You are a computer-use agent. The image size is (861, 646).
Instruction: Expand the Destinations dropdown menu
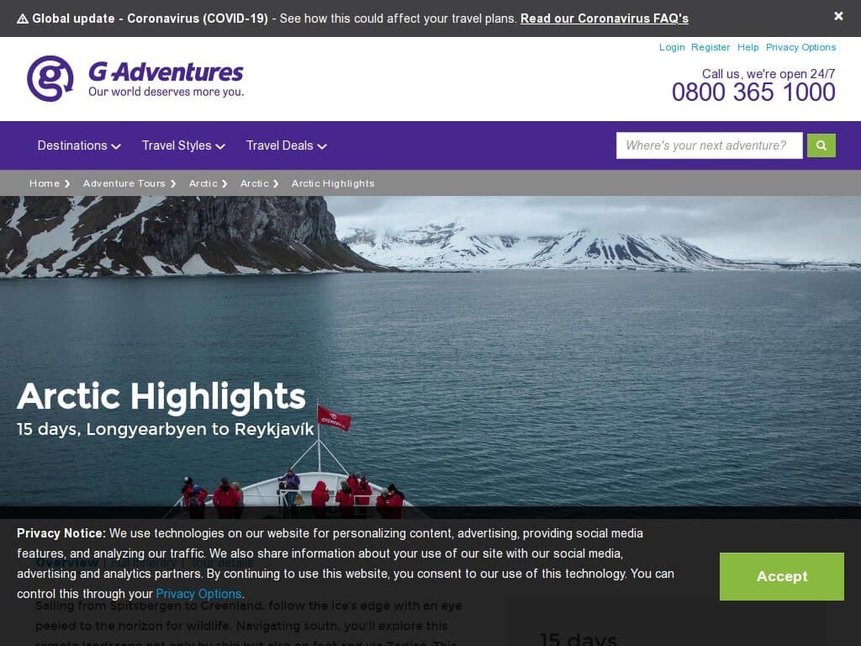click(x=79, y=146)
